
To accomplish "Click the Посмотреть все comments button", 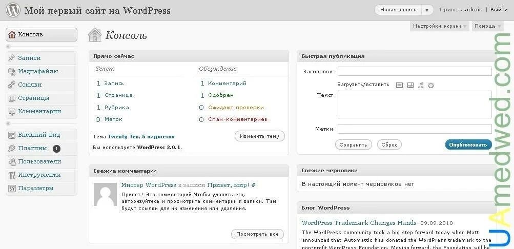I will [258, 234].
